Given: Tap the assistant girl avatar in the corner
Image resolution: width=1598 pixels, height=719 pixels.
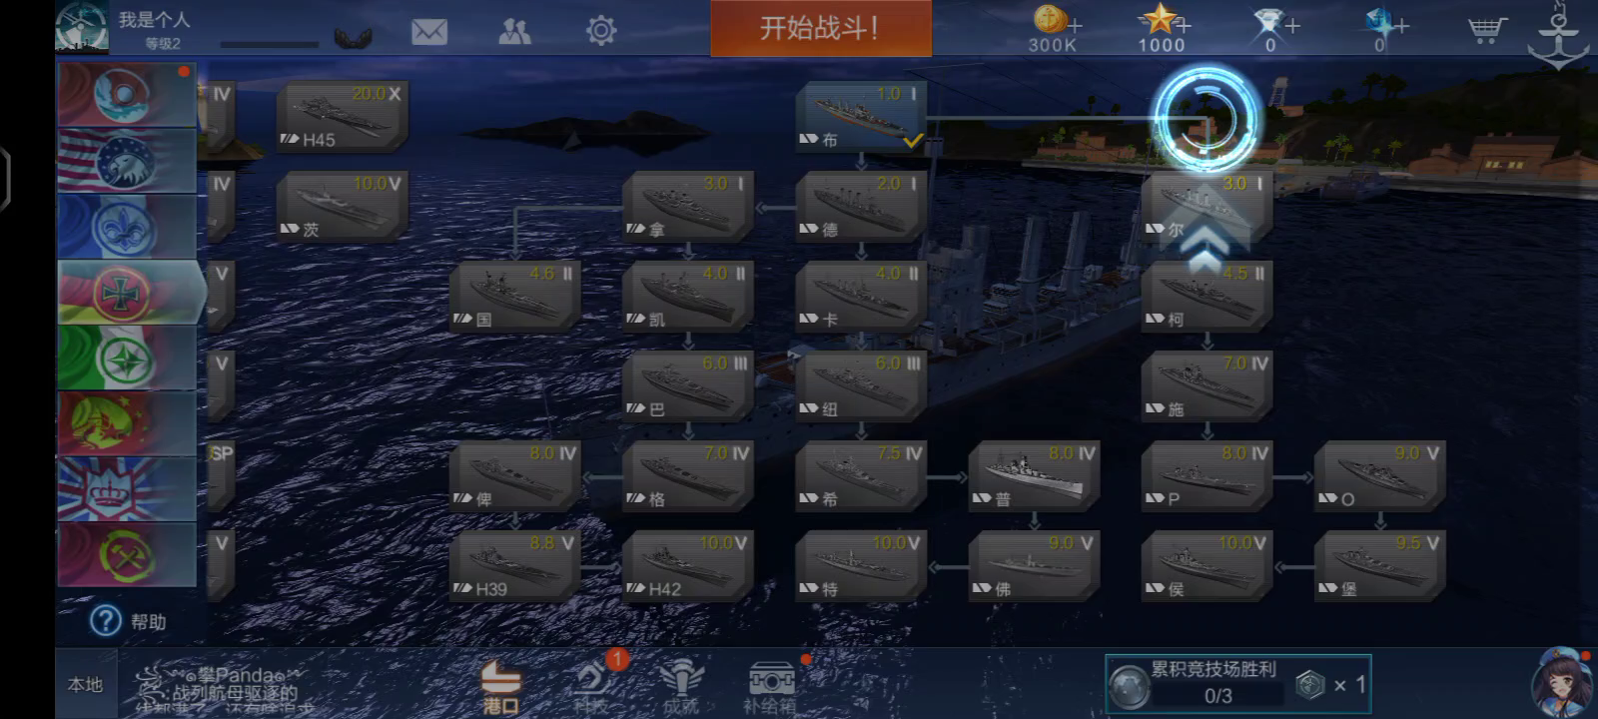Looking at the screenshot, I should 1562,682.
